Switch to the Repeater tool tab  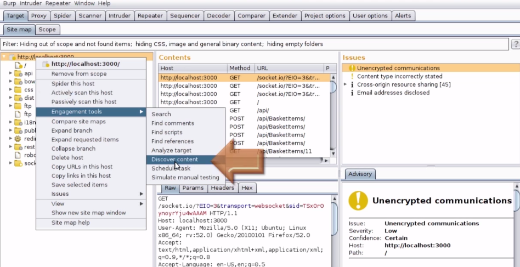click(x=150, y=15)
